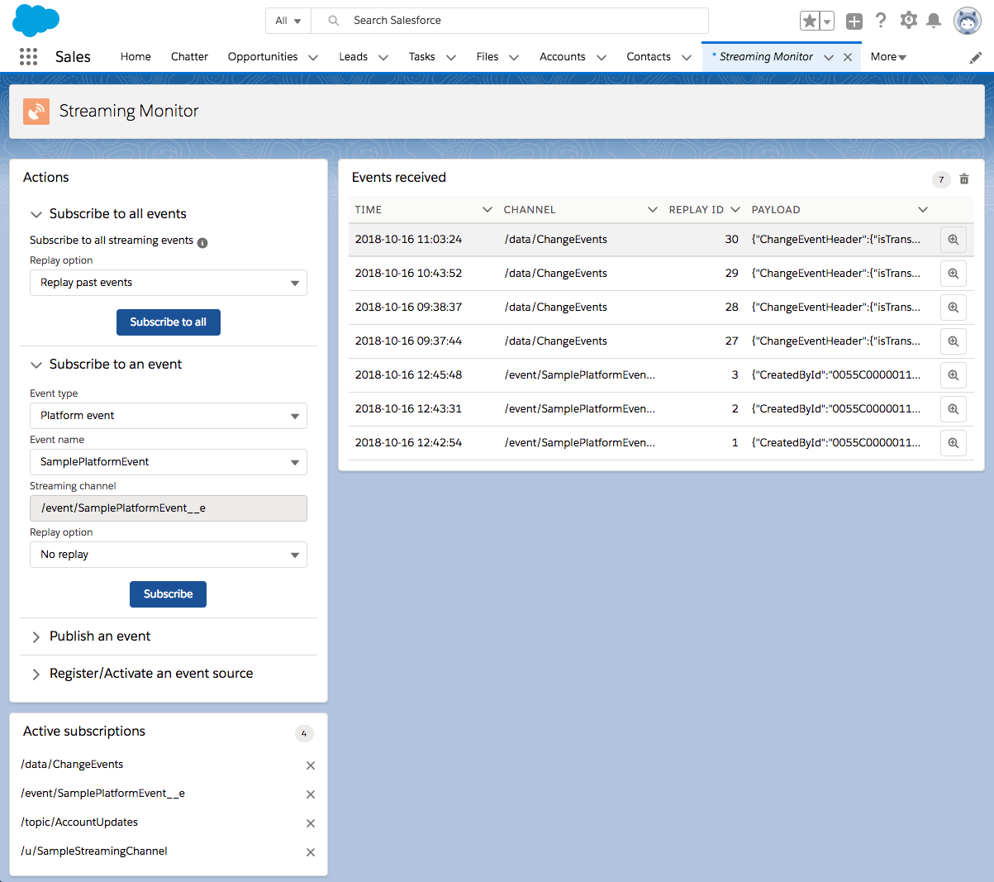Go to the Chatter tab

tap(189, 57)
